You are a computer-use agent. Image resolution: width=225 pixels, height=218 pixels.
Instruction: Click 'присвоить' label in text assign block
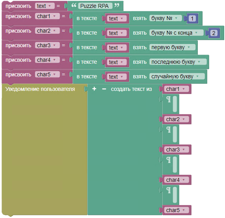pos(19,6)
